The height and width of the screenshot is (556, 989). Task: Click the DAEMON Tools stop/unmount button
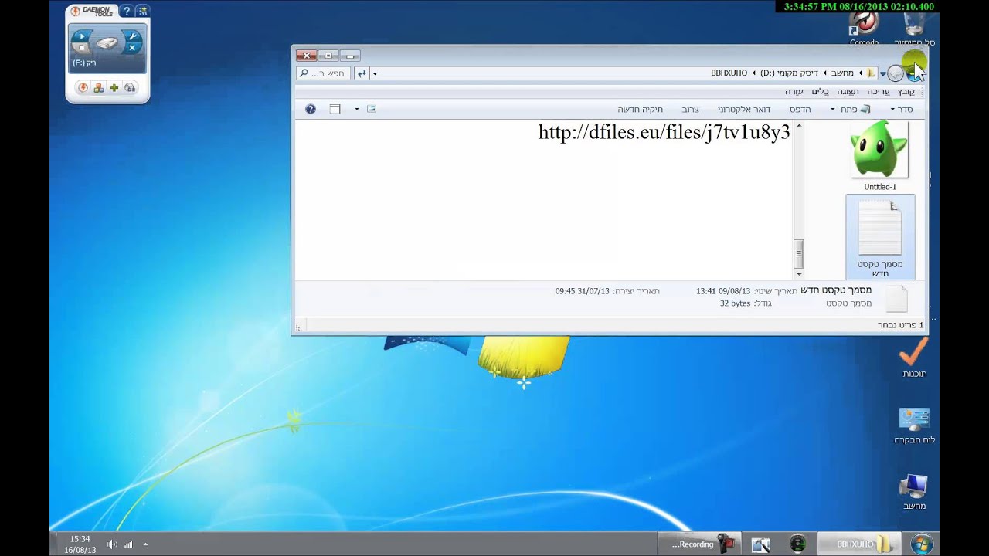pyautogui.click(x=82, y=48)
